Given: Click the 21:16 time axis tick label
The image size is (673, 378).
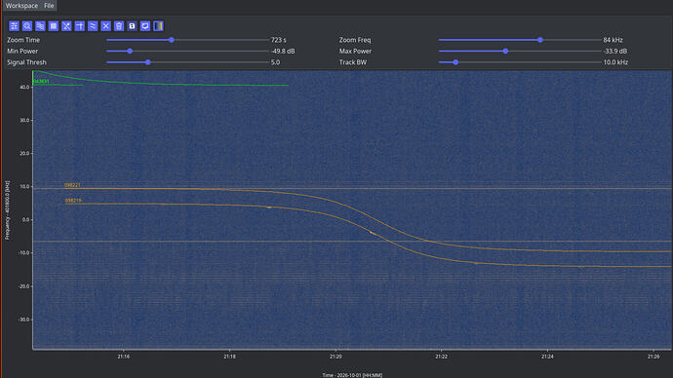Looking at the screenshot, I should (124, 357).
